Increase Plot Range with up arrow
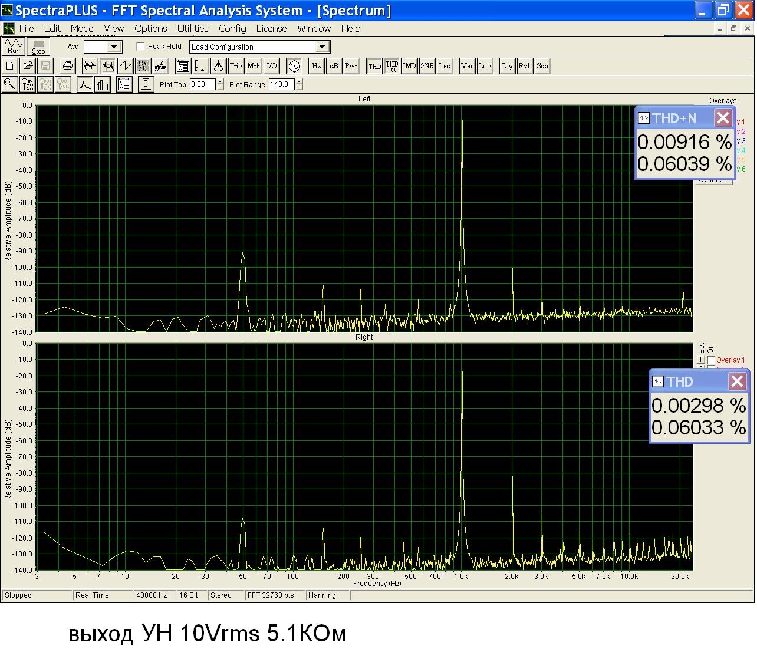 click(299, 81)
